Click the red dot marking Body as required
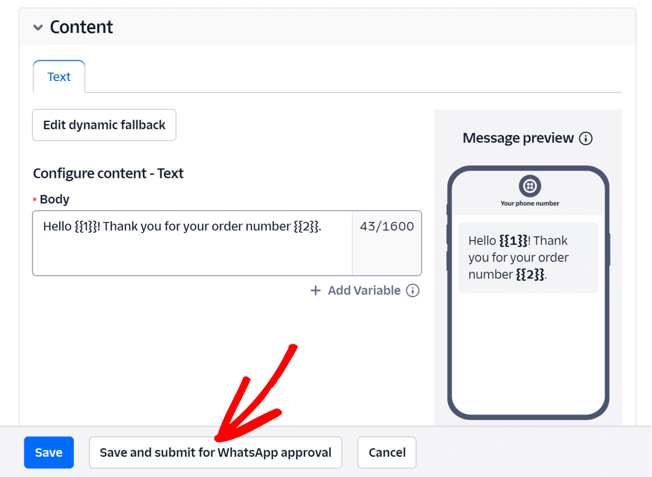This screenshot has width=652, height=477. click(x=34, y=199)
